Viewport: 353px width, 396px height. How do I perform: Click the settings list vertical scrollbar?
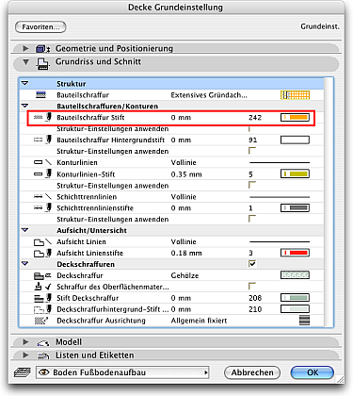329,202
